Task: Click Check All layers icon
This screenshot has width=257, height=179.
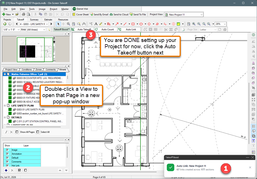Action: 19,170
